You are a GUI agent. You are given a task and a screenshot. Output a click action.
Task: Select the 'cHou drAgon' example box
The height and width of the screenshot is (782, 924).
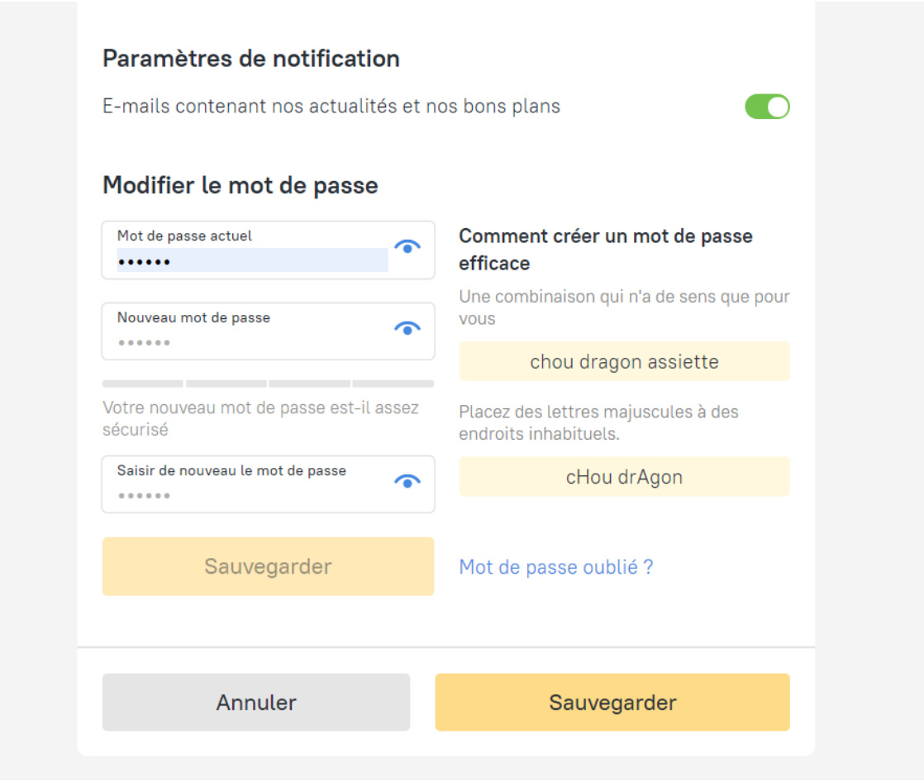tap(624, 477)
